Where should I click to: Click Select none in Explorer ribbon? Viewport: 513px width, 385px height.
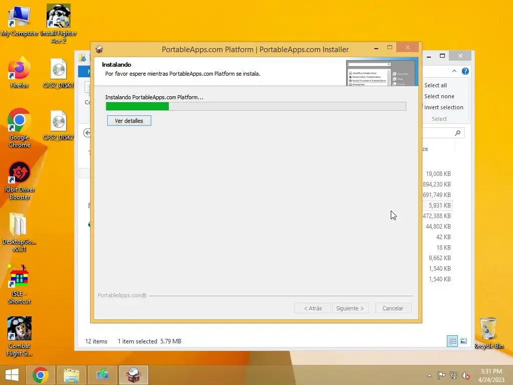coord(439,96)
